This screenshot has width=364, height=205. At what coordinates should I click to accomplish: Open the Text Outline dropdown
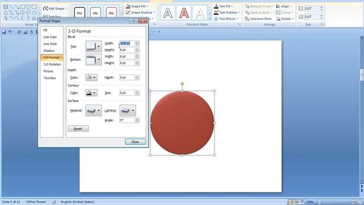pos(226,13)
